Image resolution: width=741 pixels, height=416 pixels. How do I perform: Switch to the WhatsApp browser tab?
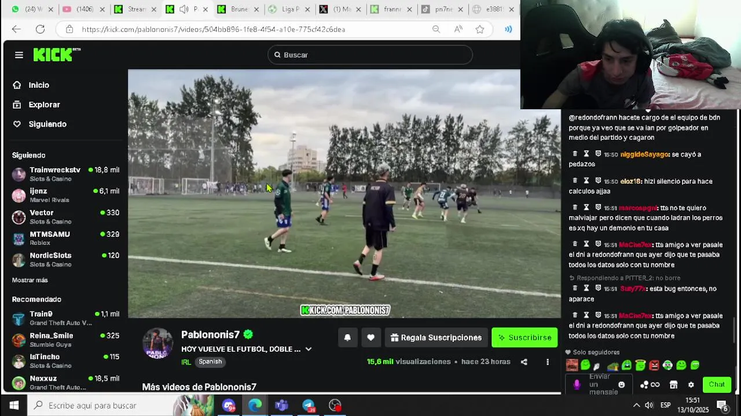(31, 9)
